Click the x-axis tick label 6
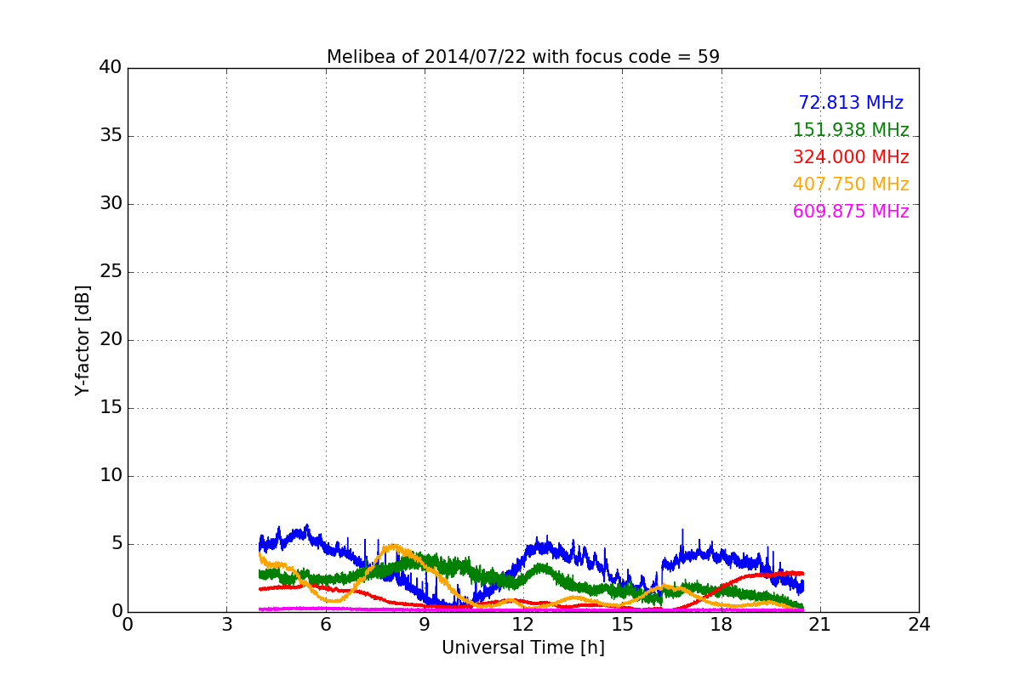 tap(326, 625)
